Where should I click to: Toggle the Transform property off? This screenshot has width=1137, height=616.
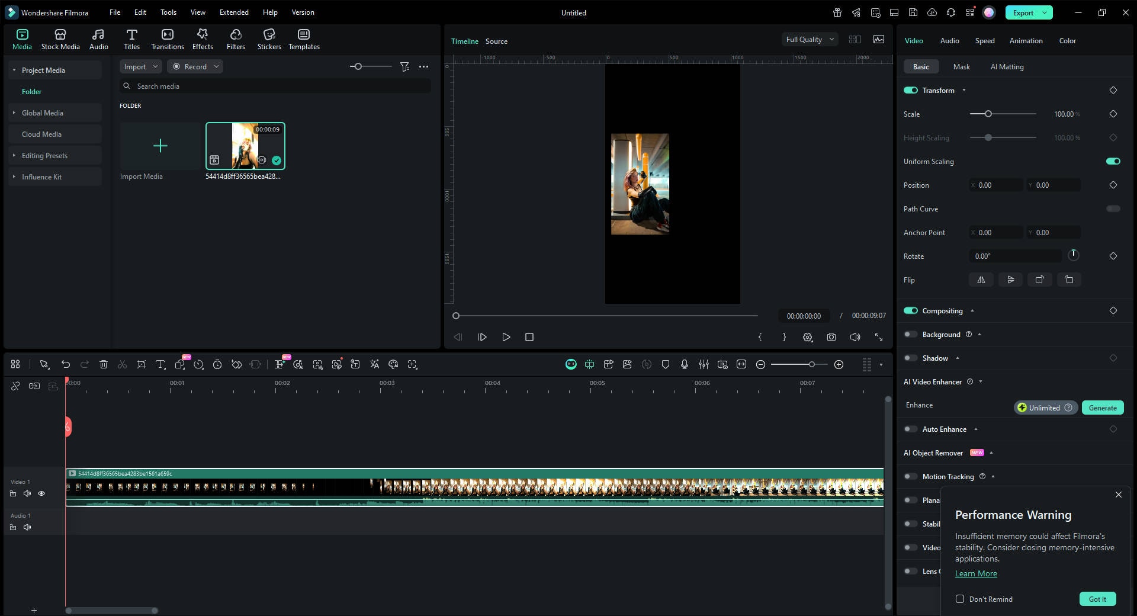coord(910,90)
